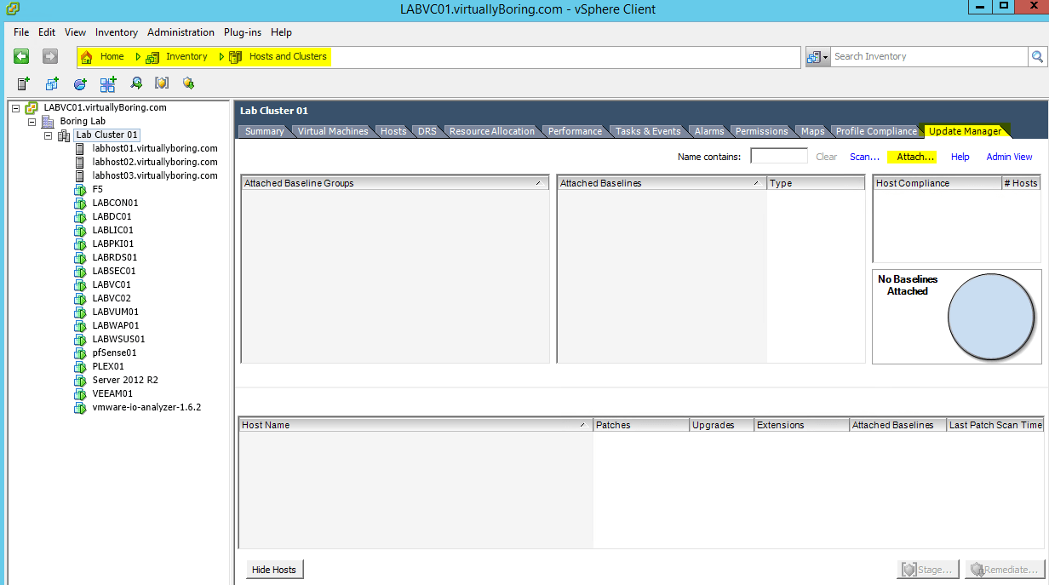Screen dimensions: 1049x585
Task: Click the search magnifier icon
Action: [x=1037, y=56]
